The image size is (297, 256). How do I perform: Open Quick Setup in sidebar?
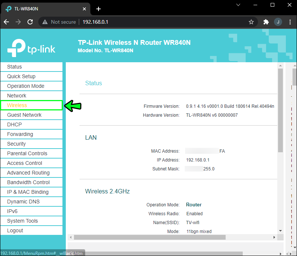tap(32, 76)
